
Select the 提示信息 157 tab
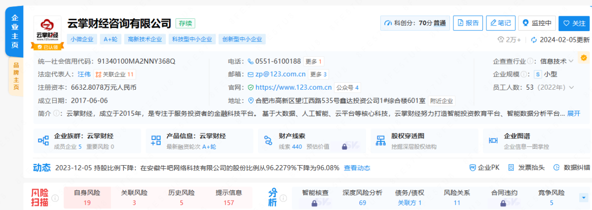pyautogui.click(x=228, y=197)
